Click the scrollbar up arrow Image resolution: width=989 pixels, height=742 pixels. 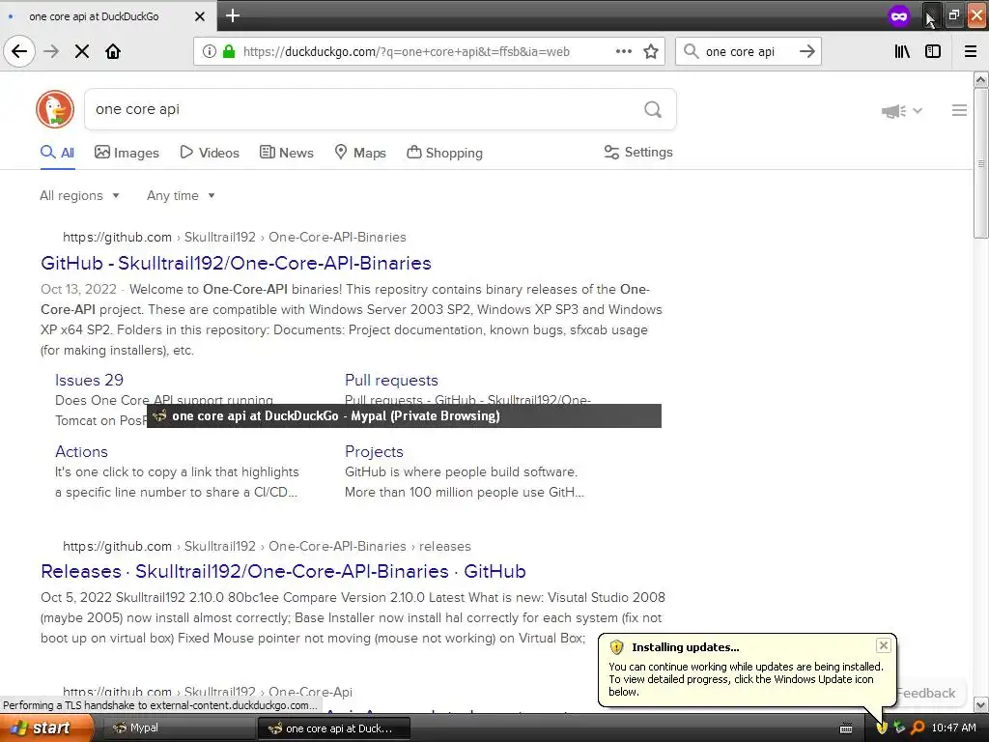[981, 79]
